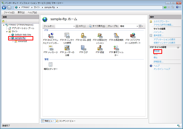
Task: Open FTP authentication icon
Action: [x=100, y=49]
